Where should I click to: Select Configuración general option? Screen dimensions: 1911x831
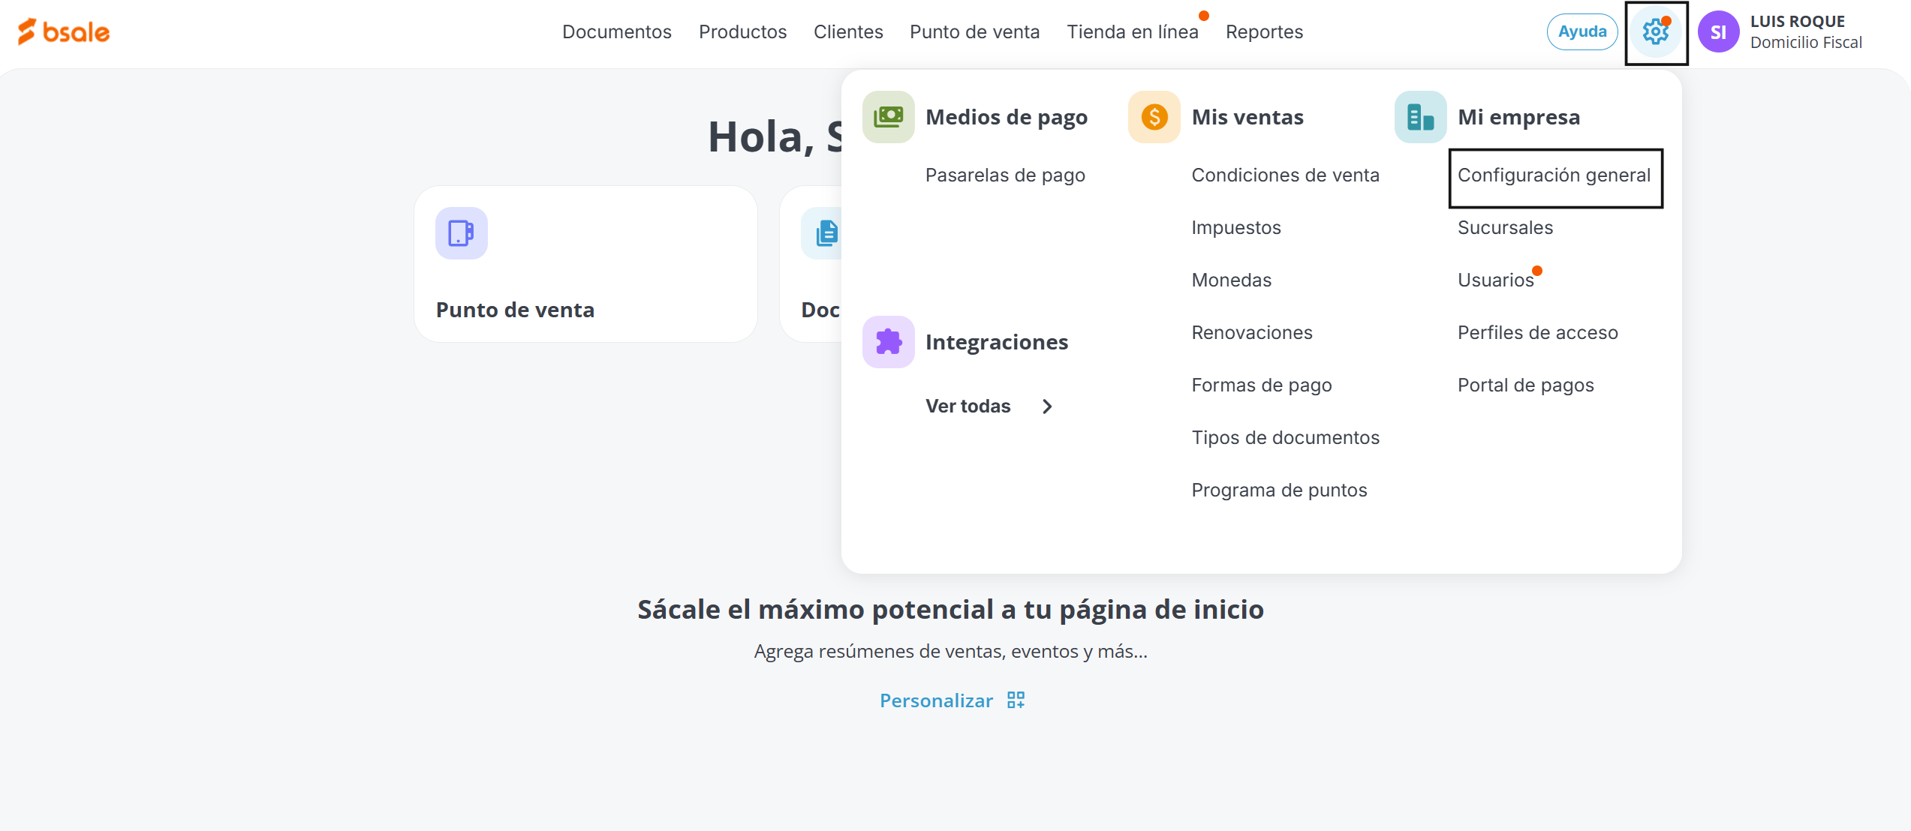(1554, 175)
